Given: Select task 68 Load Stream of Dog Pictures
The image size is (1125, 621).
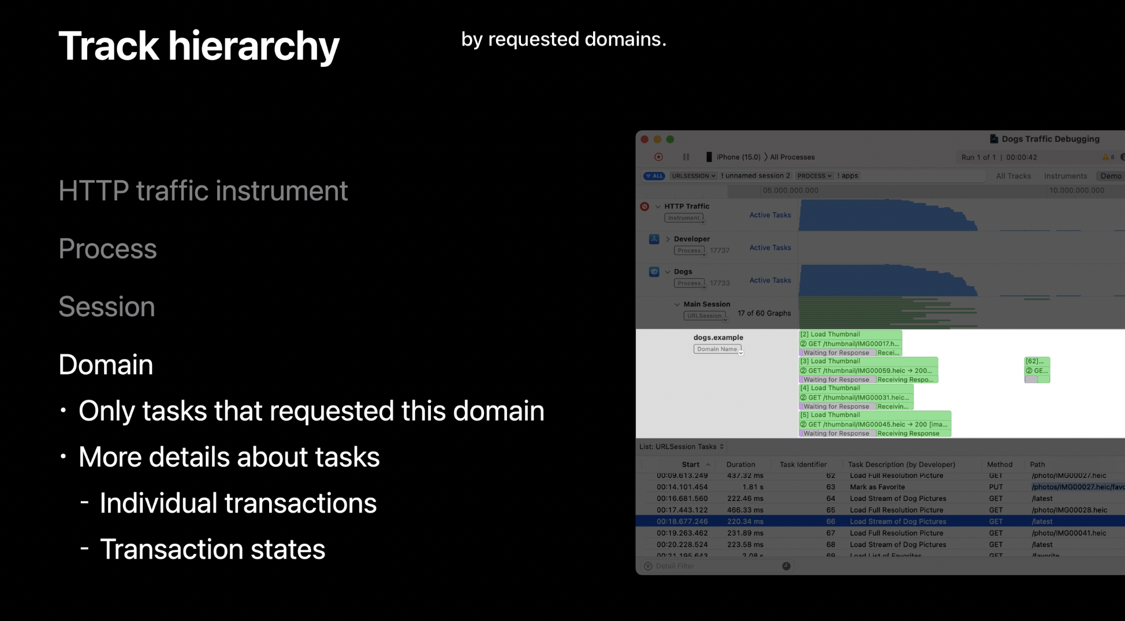Looking at the screenshot, I should [880, 545].
